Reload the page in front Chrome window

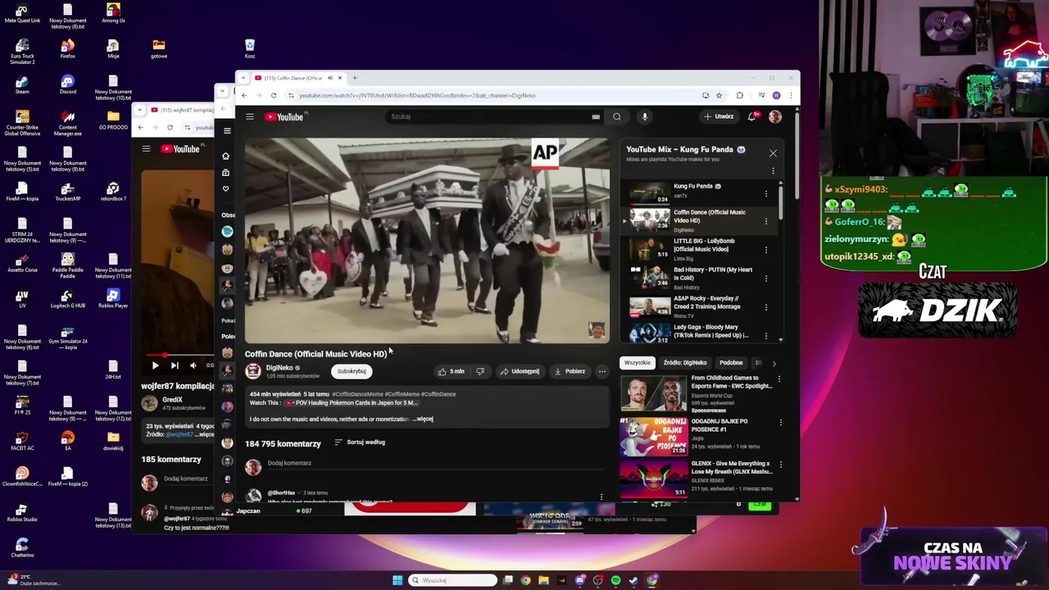click(x=274, y=95)
